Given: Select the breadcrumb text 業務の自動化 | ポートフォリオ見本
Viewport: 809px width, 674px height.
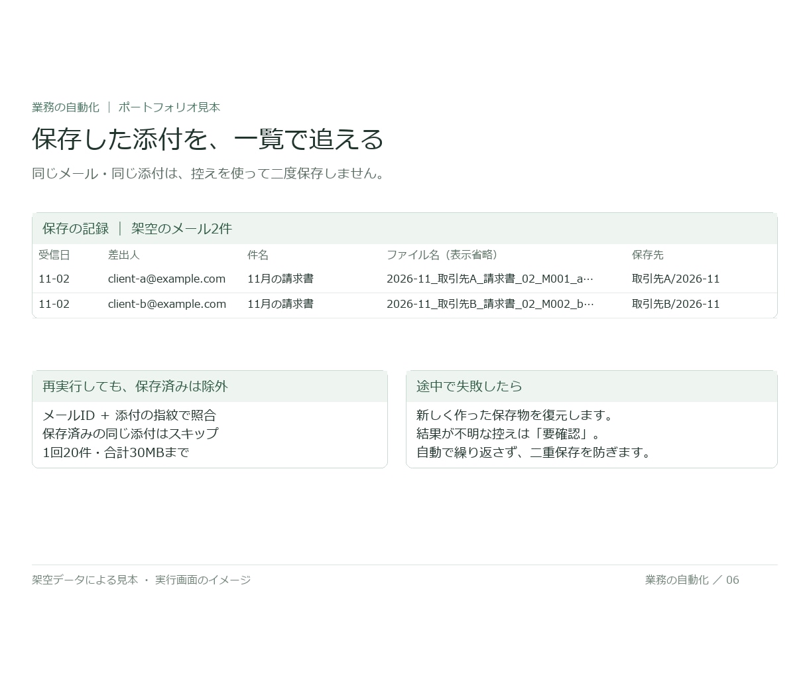Looking at the screenshot, I should click(126, 107).
